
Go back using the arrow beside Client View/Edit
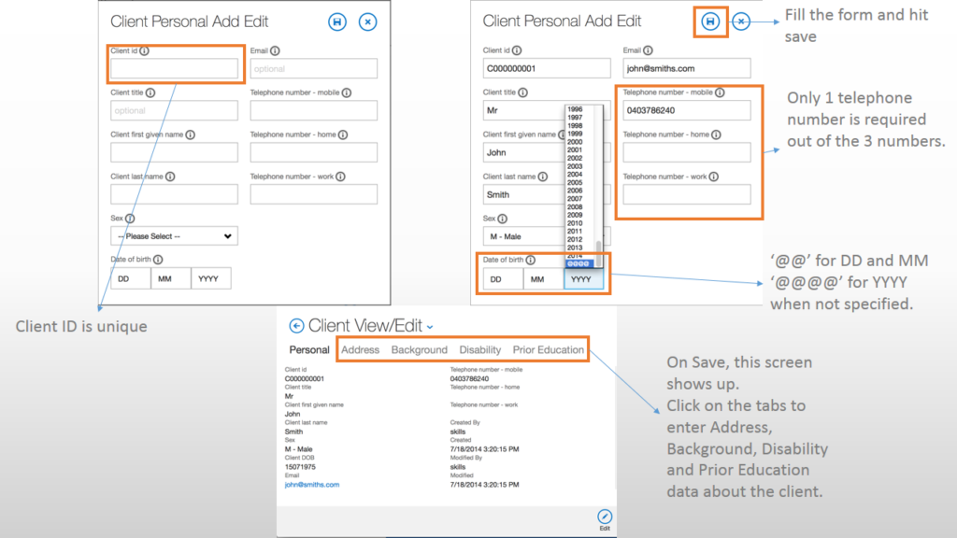point(296,326)
